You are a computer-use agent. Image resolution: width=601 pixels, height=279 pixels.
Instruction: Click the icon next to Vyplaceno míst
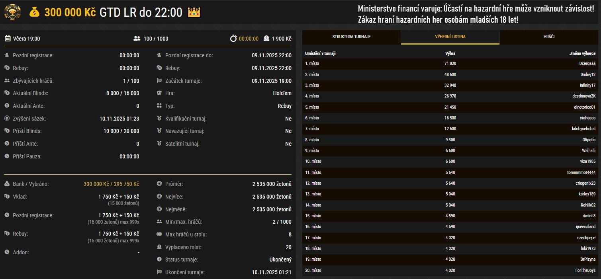pos(159,247)
